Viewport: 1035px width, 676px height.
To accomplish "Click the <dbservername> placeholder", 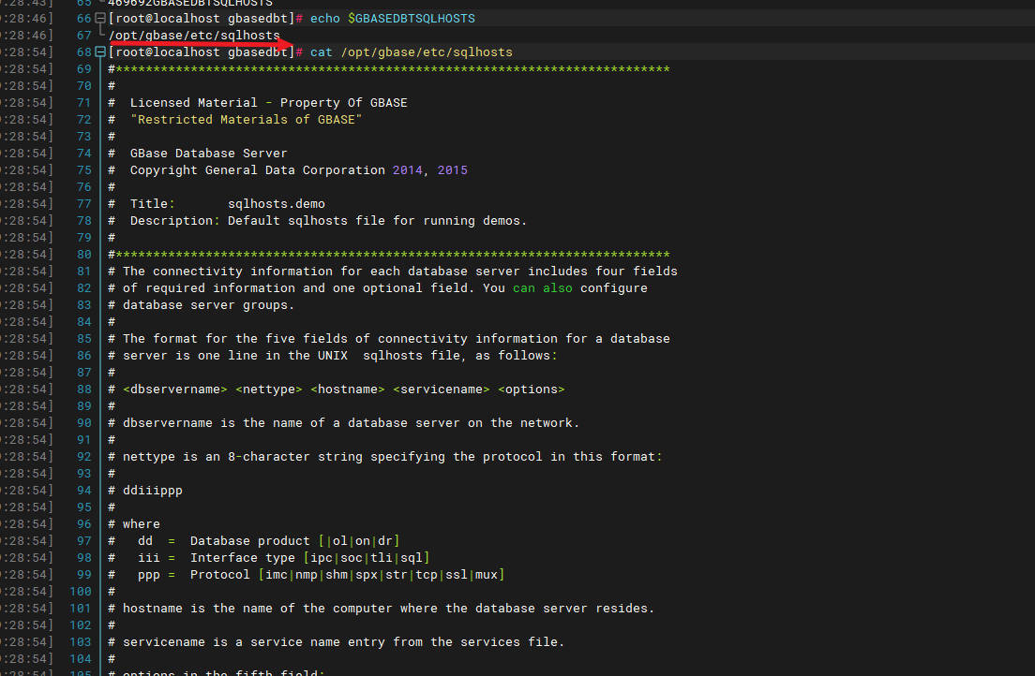I will [175, 389].
